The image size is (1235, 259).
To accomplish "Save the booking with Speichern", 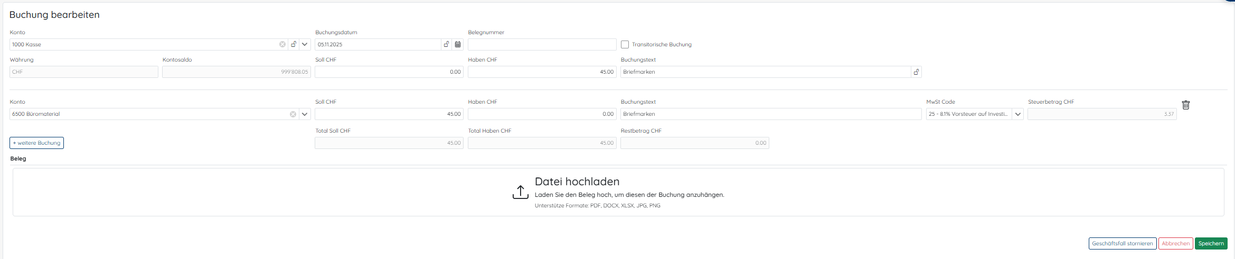I will pyautogui.click(x=1211, y=244).
